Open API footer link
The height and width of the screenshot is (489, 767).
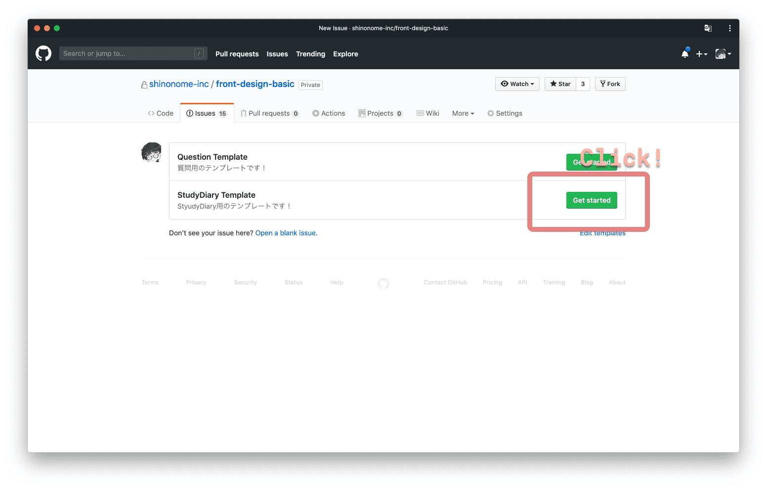coord(522,282)
